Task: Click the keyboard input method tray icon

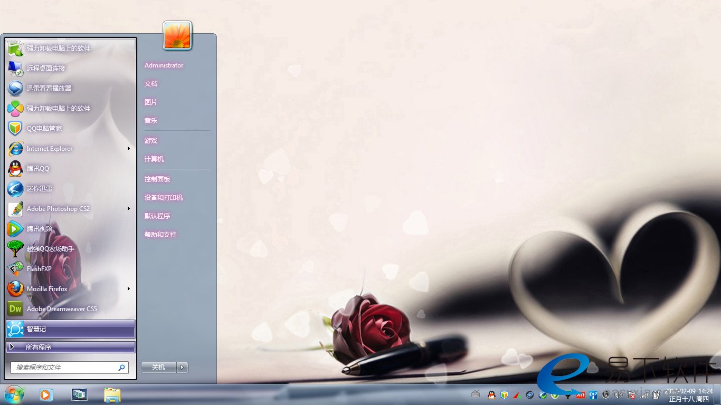Action: (476, 394)
